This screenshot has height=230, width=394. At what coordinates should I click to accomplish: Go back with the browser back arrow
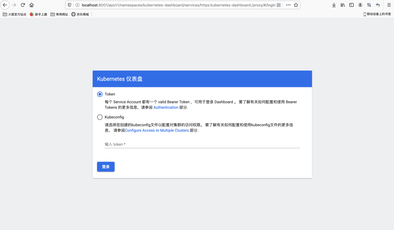tap(5, 5)
